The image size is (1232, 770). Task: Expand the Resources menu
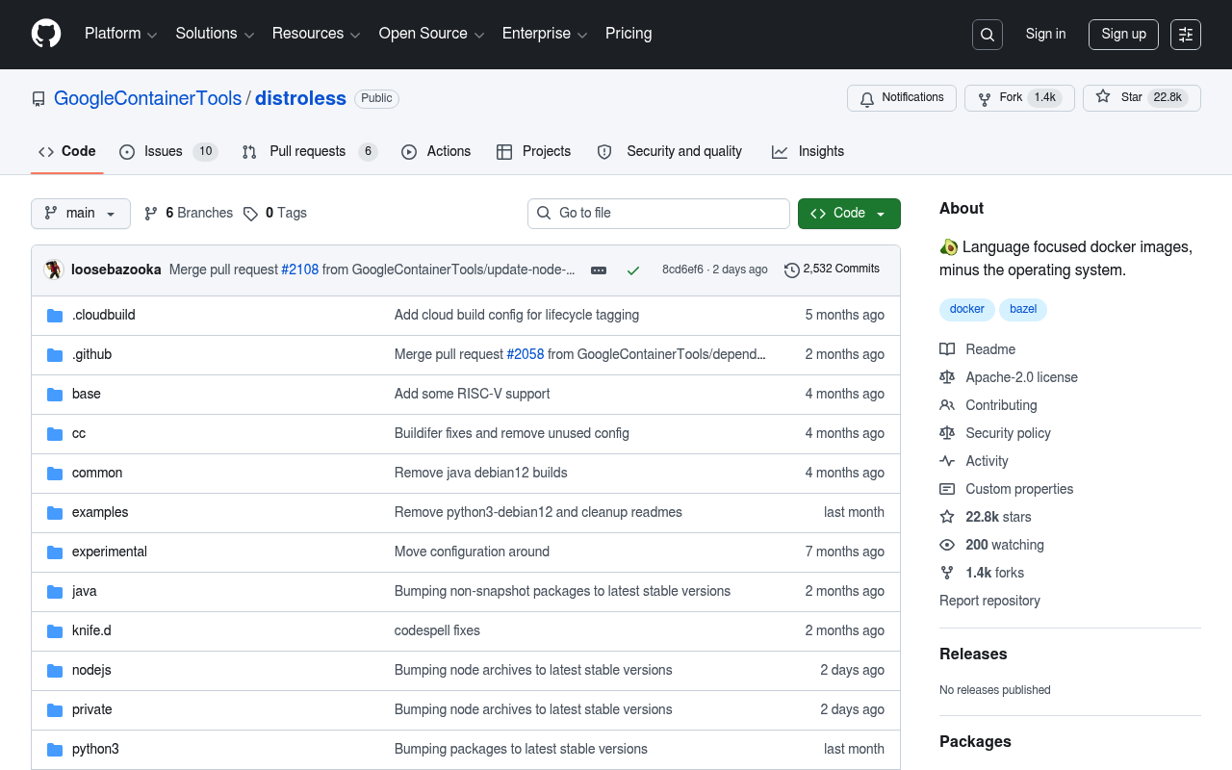click(x=316, y=34)
